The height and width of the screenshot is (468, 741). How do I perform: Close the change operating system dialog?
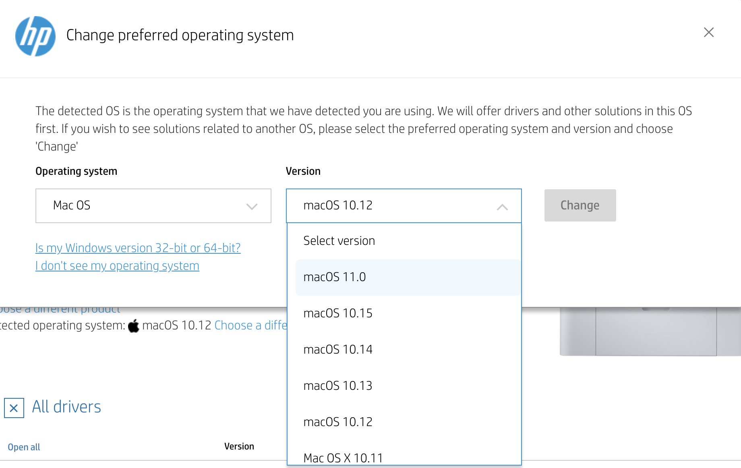click(709, 32)
